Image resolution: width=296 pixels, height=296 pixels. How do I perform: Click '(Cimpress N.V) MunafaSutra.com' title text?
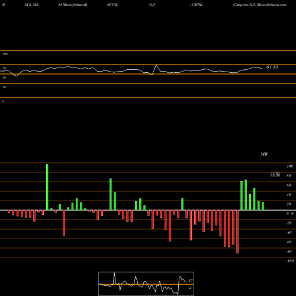(259, 5)
